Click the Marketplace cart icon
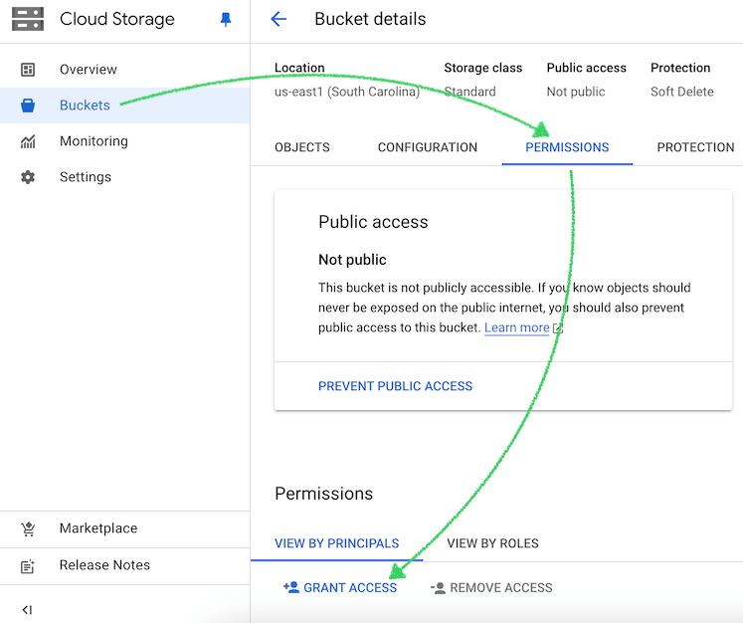The height and width of the screenshot is (623, 743). 28,528
